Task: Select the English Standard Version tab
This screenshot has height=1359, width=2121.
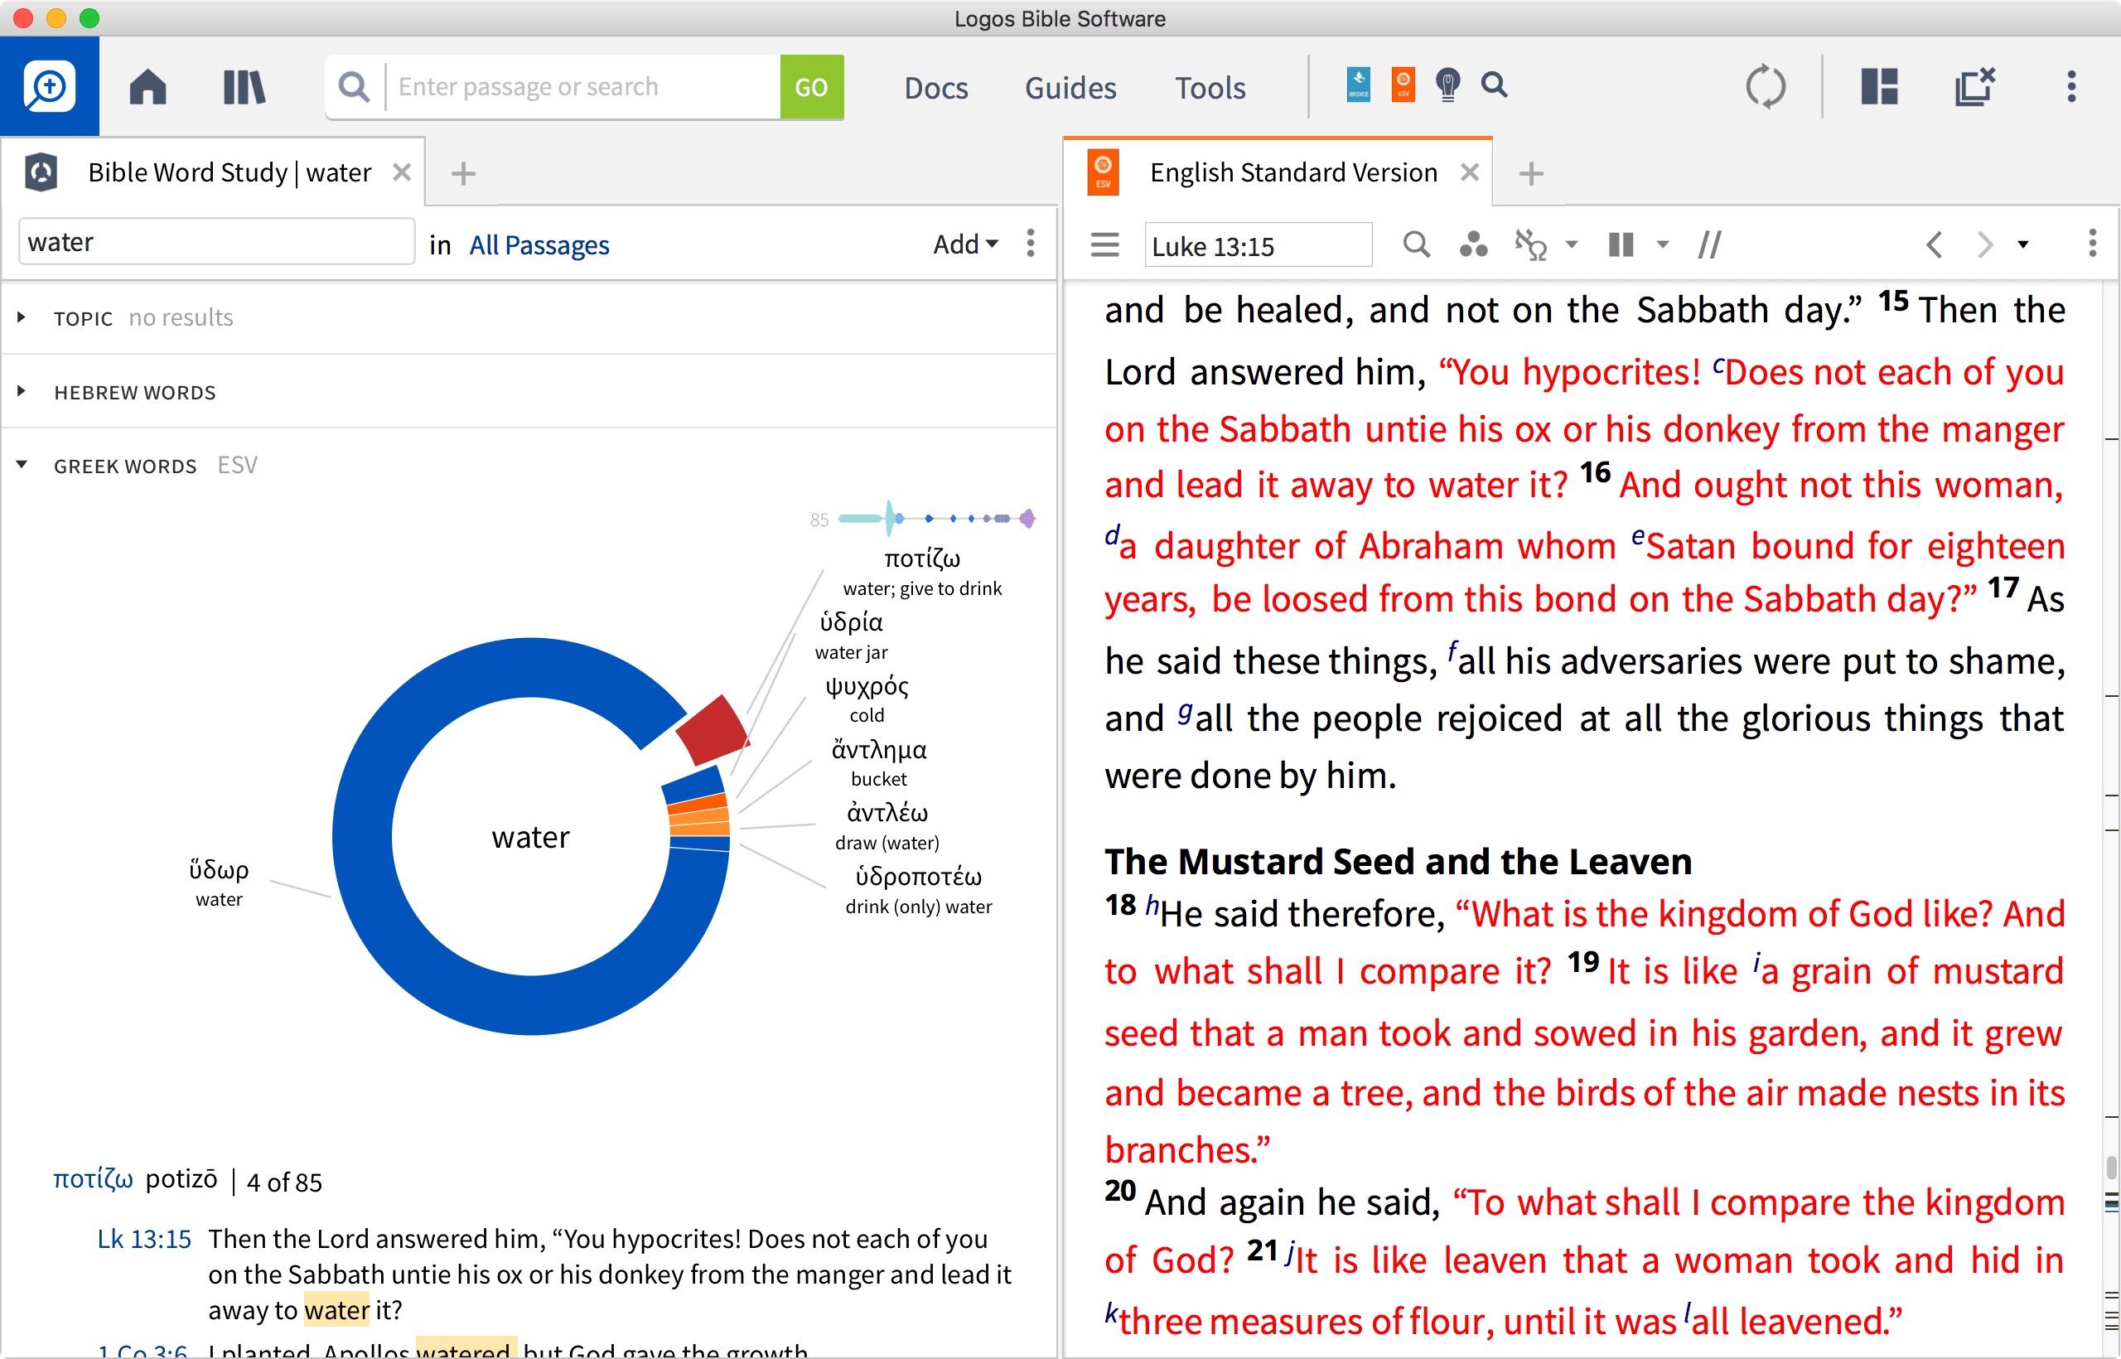Action: tap(1278, 172)
